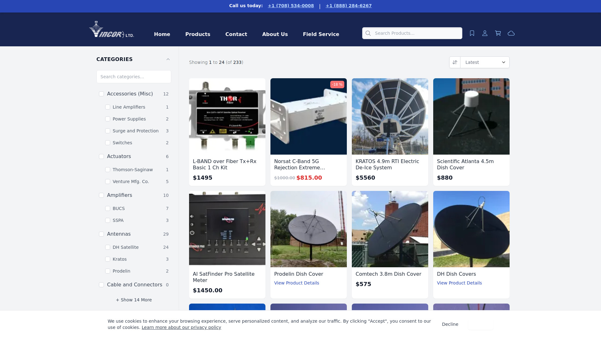Image resolution: width=601 pixels, height=338 pixels.
Task: Open the user account icon
Action: (x=485, y=33)
